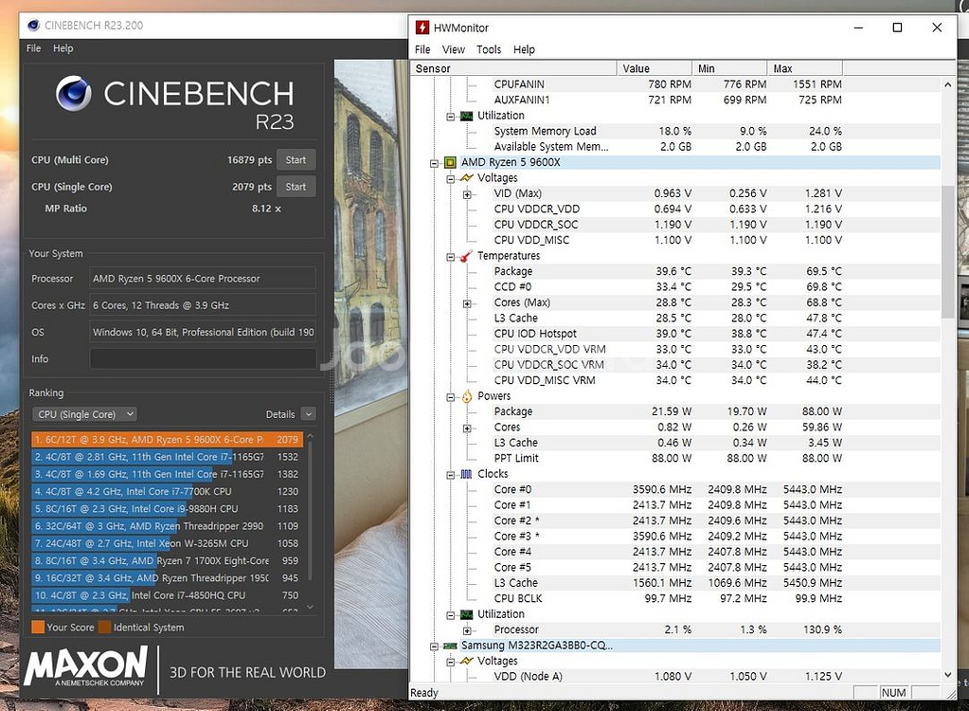Image resolution: width=969 pixels, height=711 pixels.
Task: Select the PPT Limit power row
Action: [676, 458]
